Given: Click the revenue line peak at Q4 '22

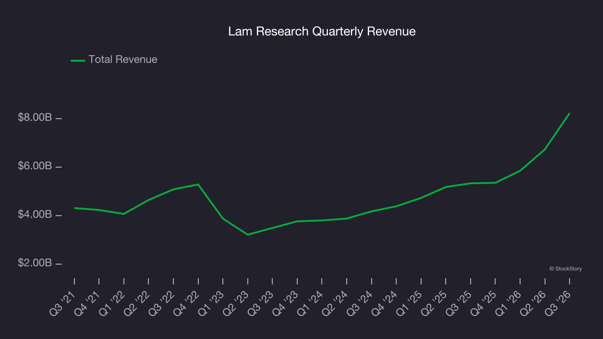Looking at the screenshot, I should point(198,184).
